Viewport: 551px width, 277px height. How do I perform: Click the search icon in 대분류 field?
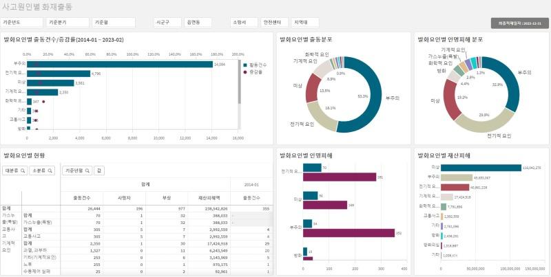23,170
